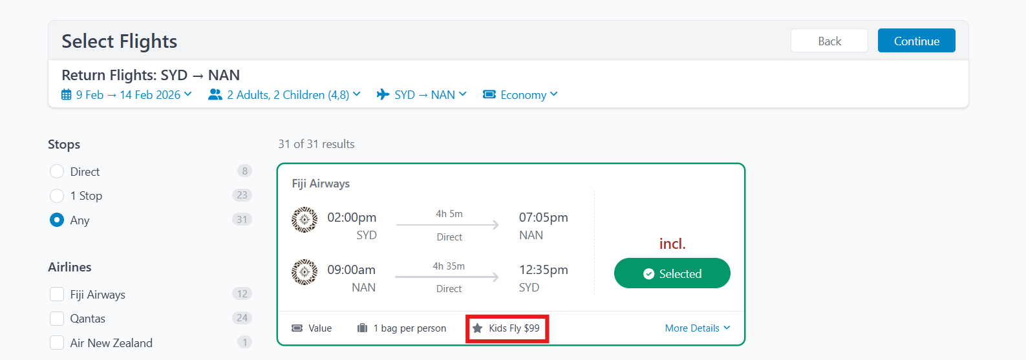Tick the Fiji Airways airline checkbox
Image resolution: width=1026 pixels, height=360 pixels.
coord(57,295)
